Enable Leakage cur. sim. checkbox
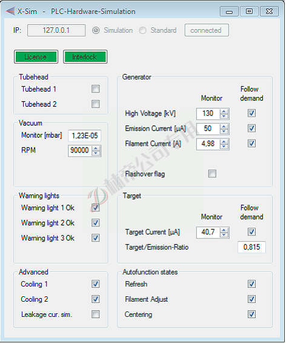This screenshot has width=286, height=343. pos(95,314)
